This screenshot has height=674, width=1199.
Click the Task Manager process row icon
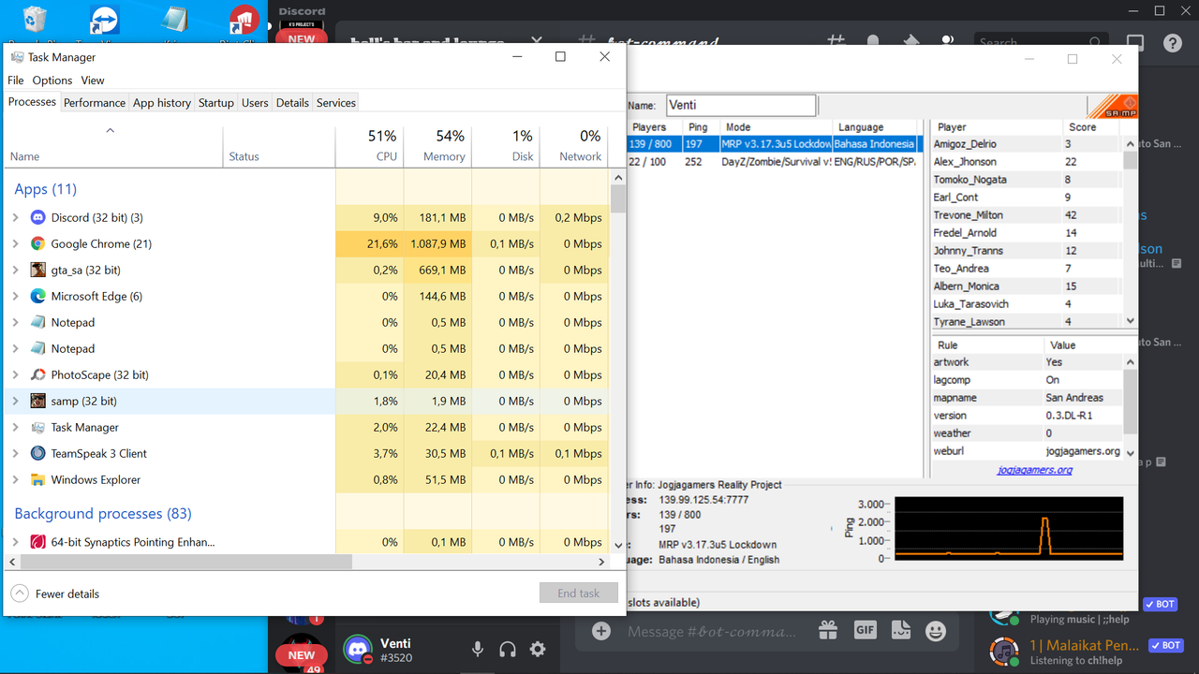tap(37, 427)
